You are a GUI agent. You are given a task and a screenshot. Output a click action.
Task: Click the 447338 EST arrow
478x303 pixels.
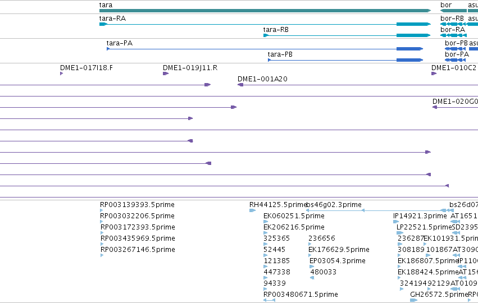point(265,278)
